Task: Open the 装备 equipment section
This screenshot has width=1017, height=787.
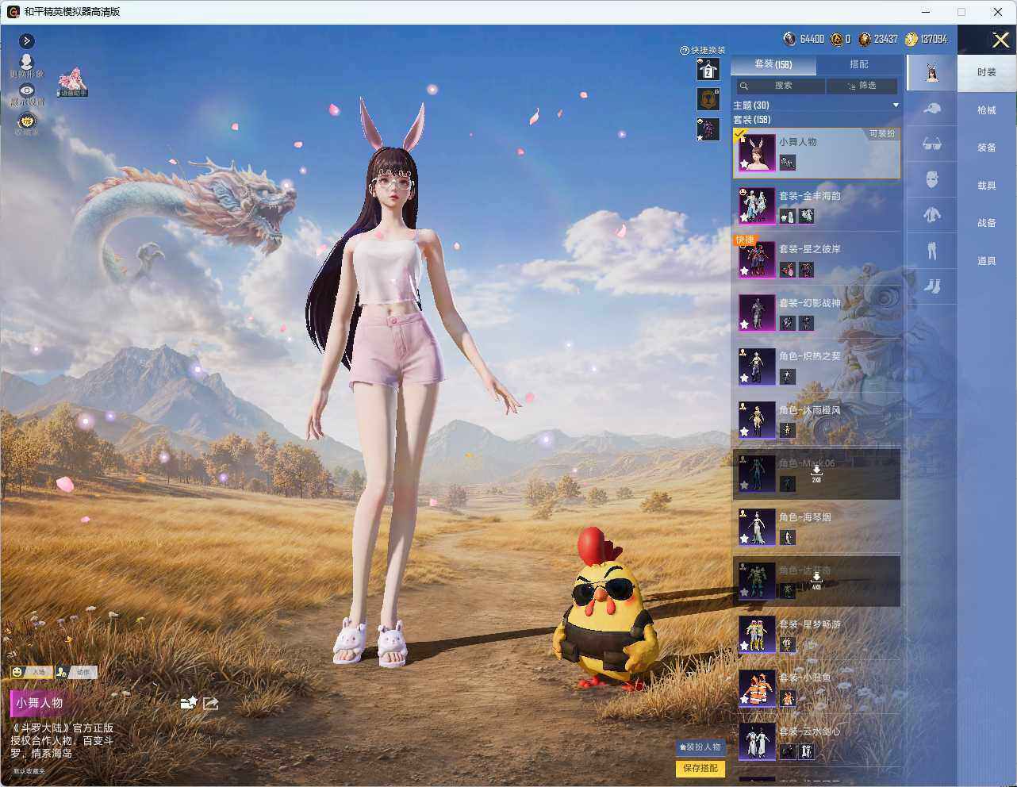Action: coord(987,148)
